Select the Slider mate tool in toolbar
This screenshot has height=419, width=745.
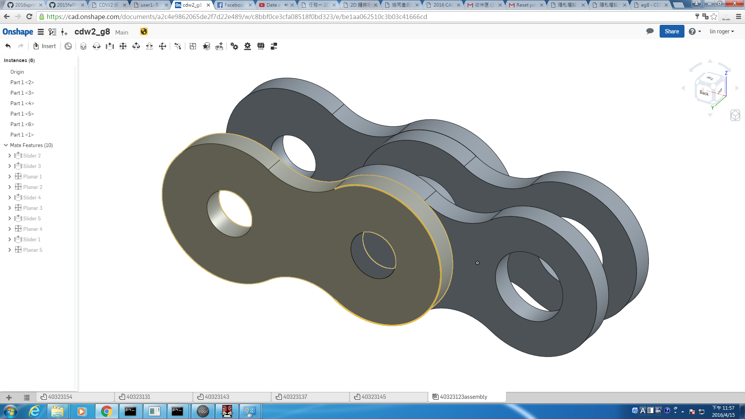[110, 46]
